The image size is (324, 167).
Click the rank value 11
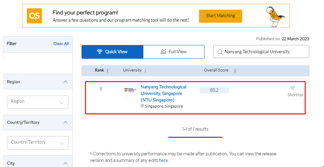(x=101, y=89)
